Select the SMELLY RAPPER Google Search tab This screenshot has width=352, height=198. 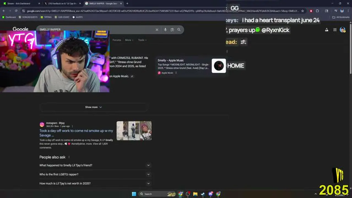click(104, 3)
